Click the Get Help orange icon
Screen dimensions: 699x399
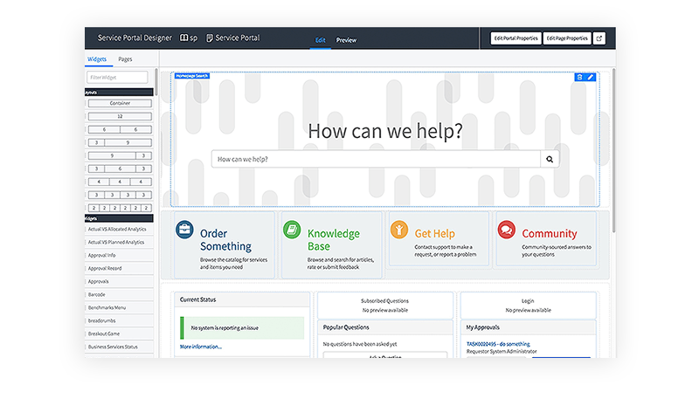pos(399,230)
